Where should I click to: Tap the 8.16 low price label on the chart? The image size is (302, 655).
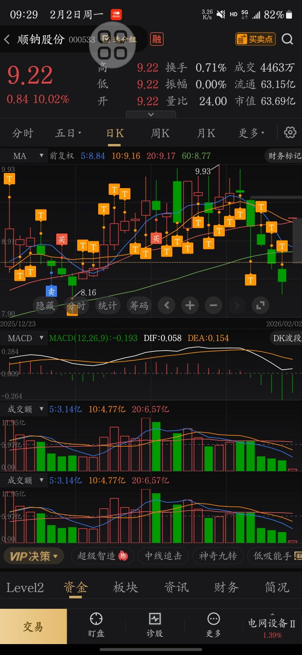point(89,292)
